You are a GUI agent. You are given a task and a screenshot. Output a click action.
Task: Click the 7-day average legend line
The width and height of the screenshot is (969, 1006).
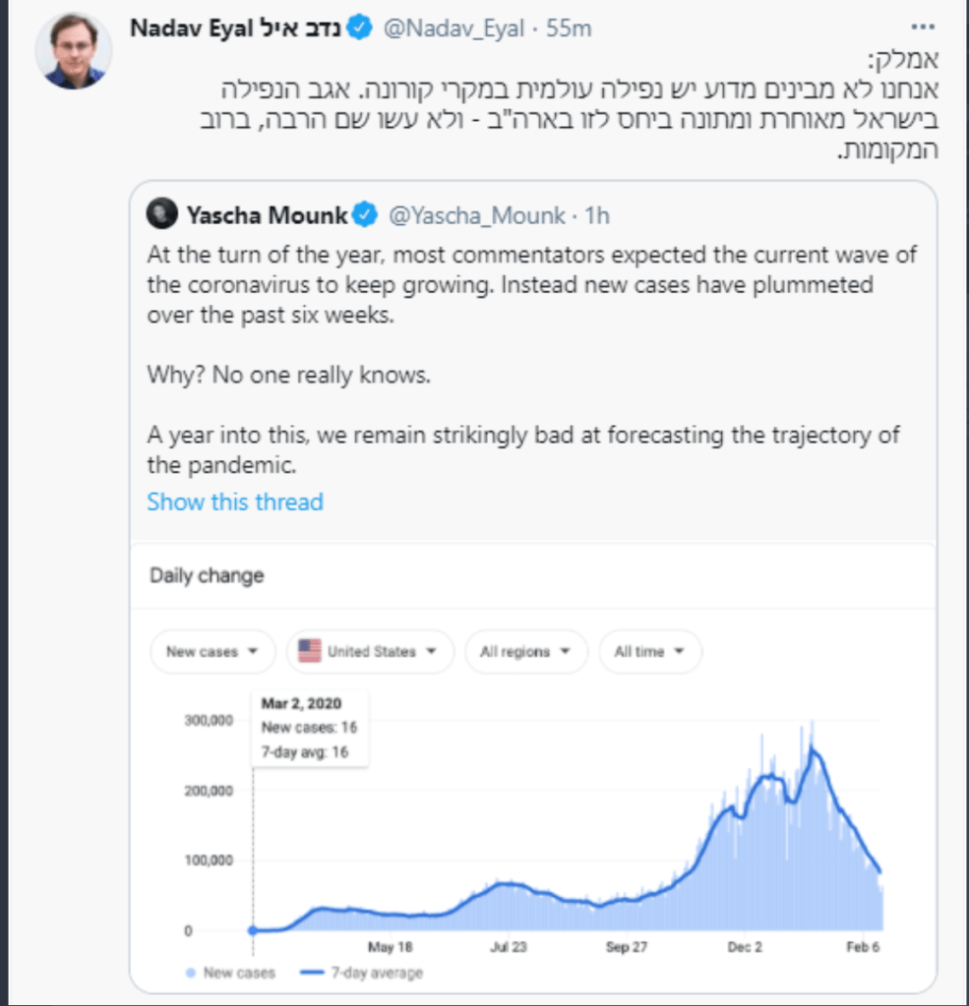click(310, 974)
